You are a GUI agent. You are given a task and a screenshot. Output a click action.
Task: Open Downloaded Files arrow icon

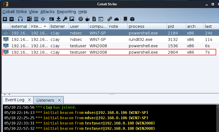point(59,19)
